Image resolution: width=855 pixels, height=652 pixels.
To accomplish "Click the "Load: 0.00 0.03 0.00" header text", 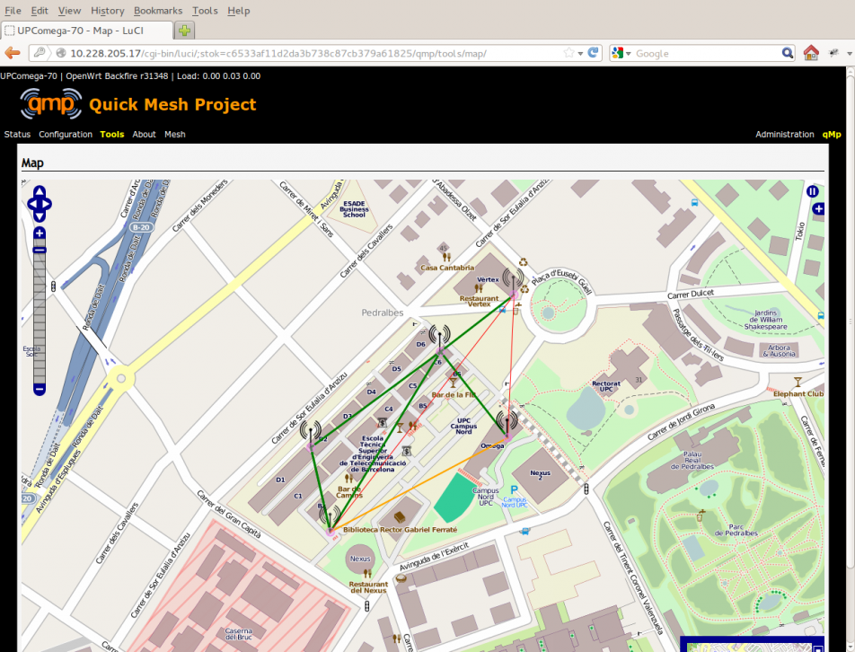I will click(x=218, y=75).
